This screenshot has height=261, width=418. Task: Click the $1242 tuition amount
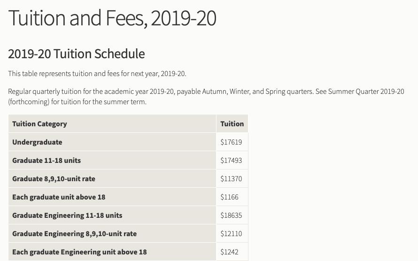coord(229,252)
